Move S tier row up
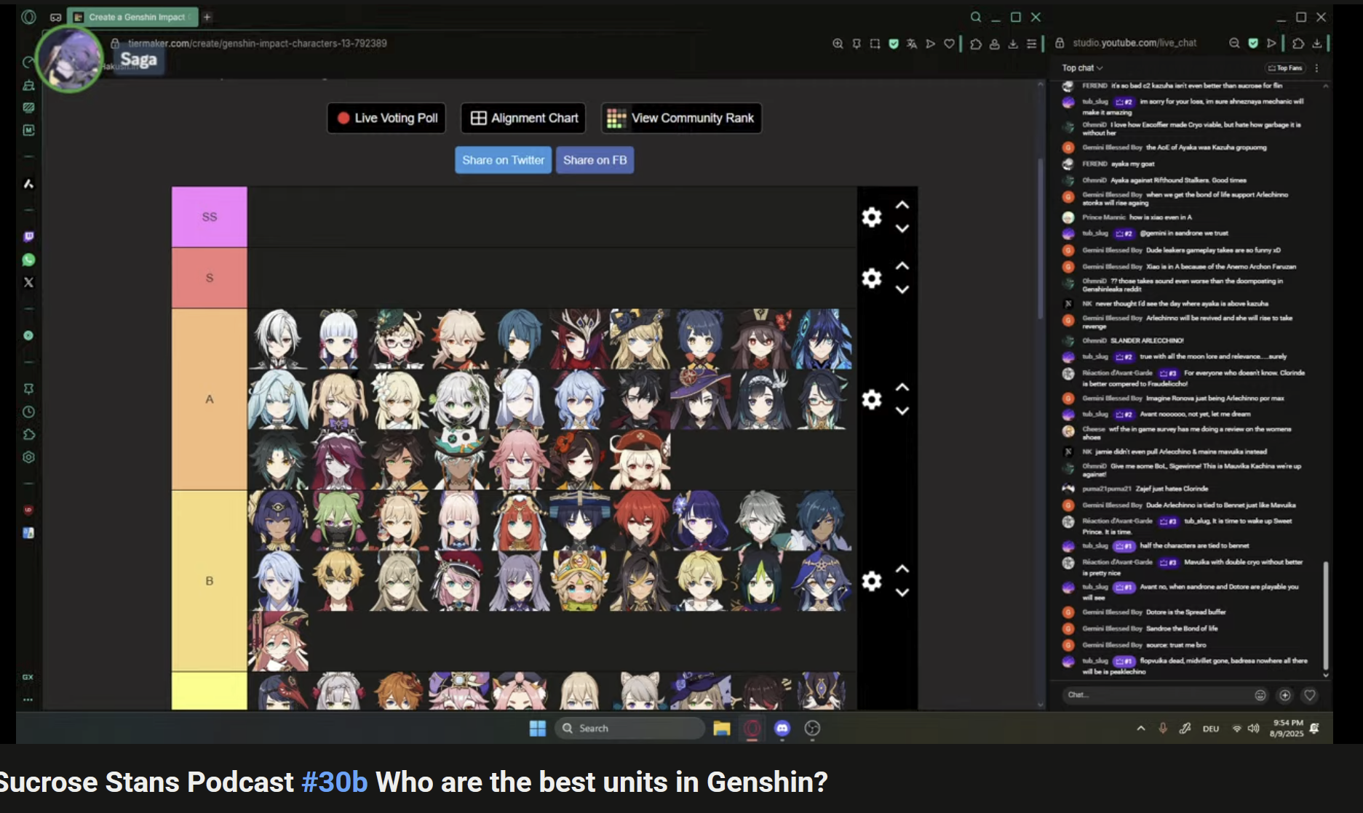Image resolution: width=1363 pixels, height=813 pixels. click(902, 266)
